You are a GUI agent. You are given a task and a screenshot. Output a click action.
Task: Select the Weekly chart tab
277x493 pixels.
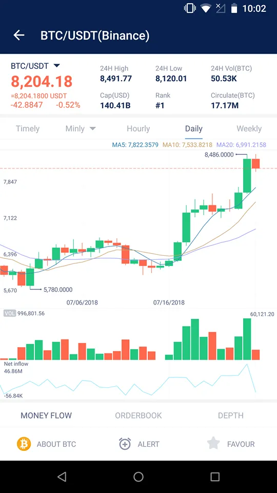(x=249, y=128)
